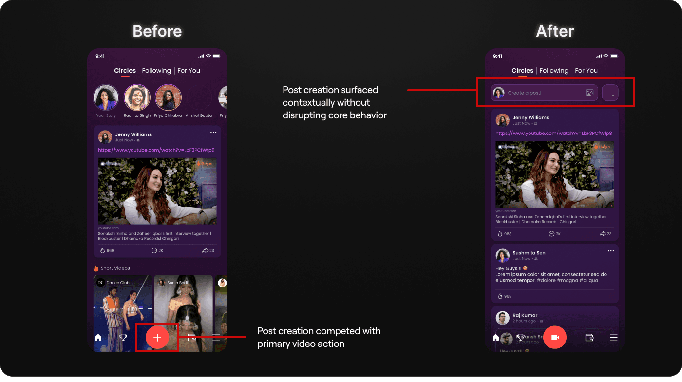Switch to For You tab in After mockup

click(x=587, y=71)
